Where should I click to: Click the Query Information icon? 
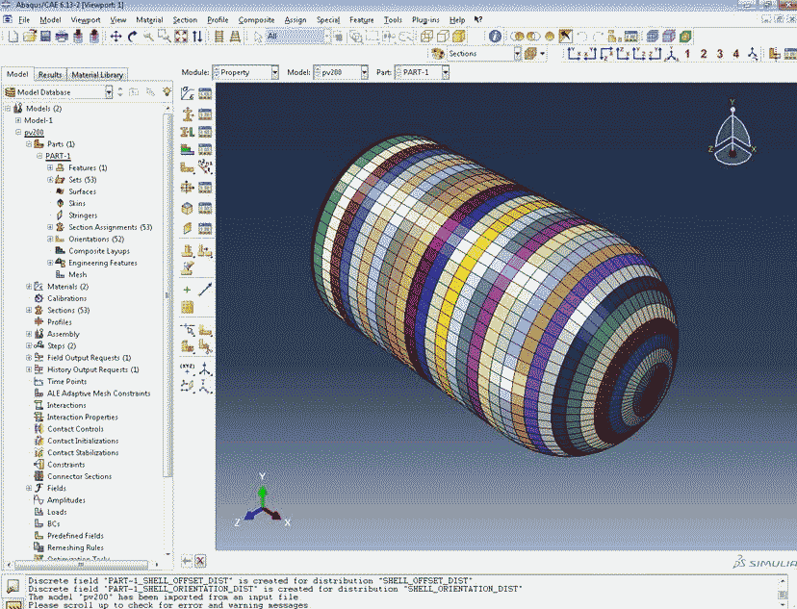point(495,38)
